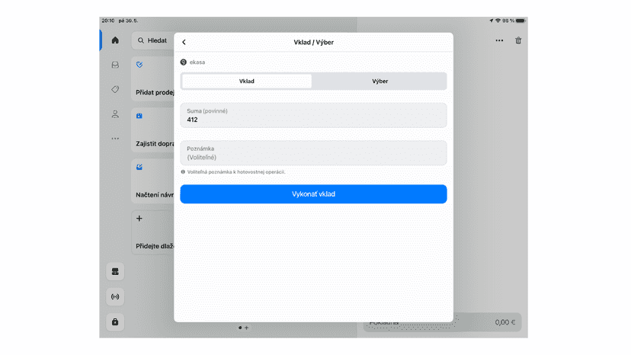Click the cash register icon button

point(115,272)
